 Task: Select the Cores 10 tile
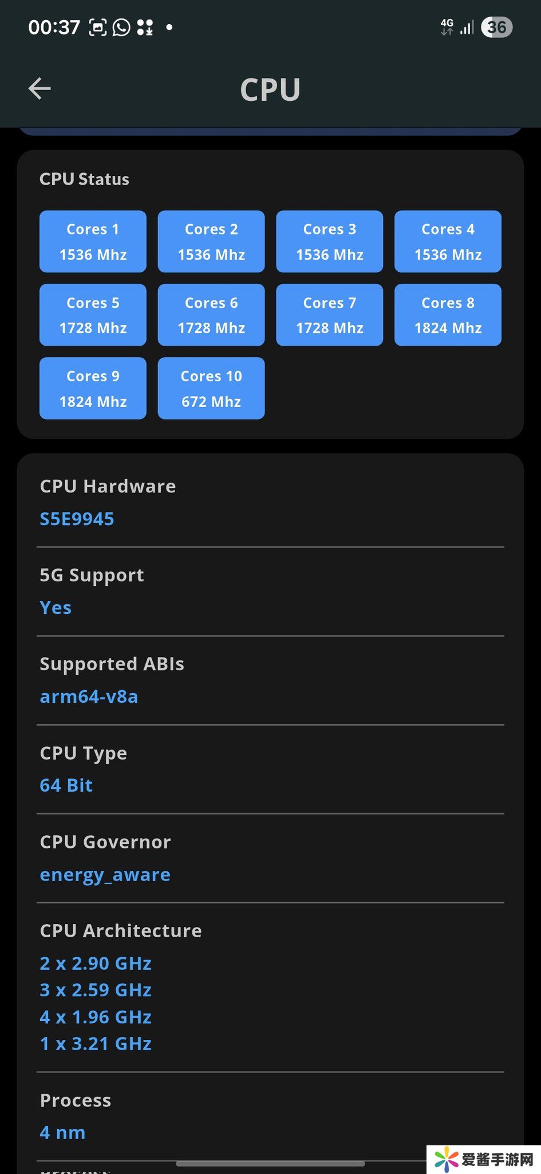(x=211, y=388)
